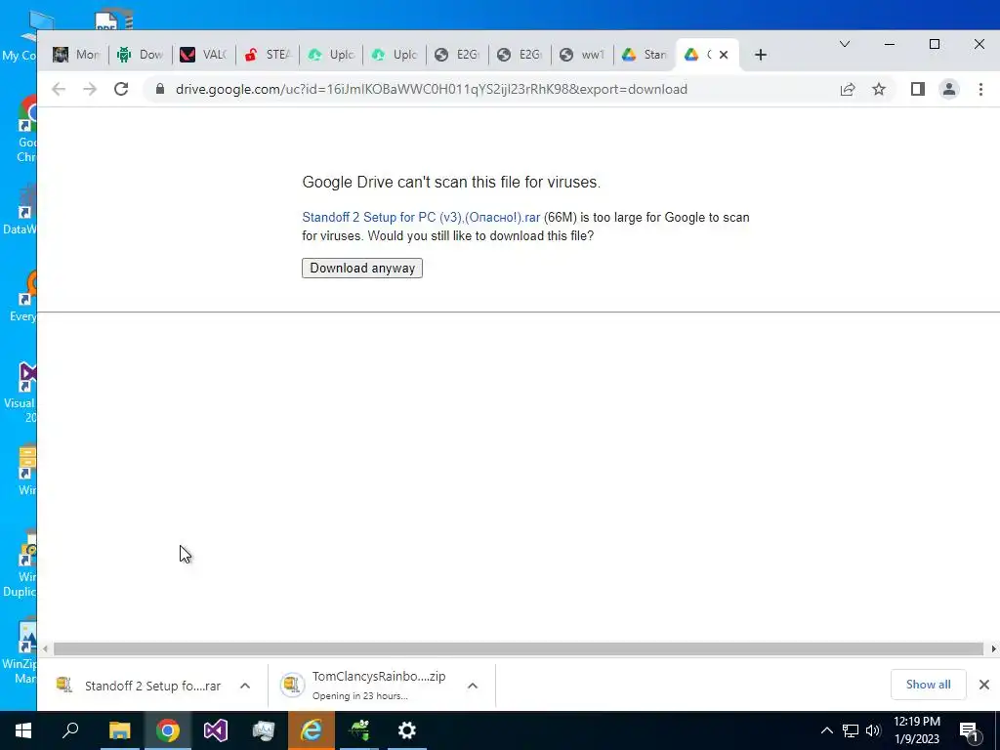Open Internet Explorer from taskbar
The image size is (1000, 750).
[x=312, y=730]
